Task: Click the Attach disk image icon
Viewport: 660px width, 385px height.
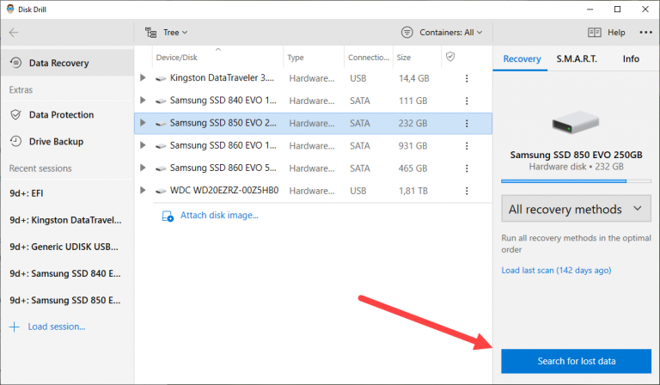Action: [x=168, y=216]
